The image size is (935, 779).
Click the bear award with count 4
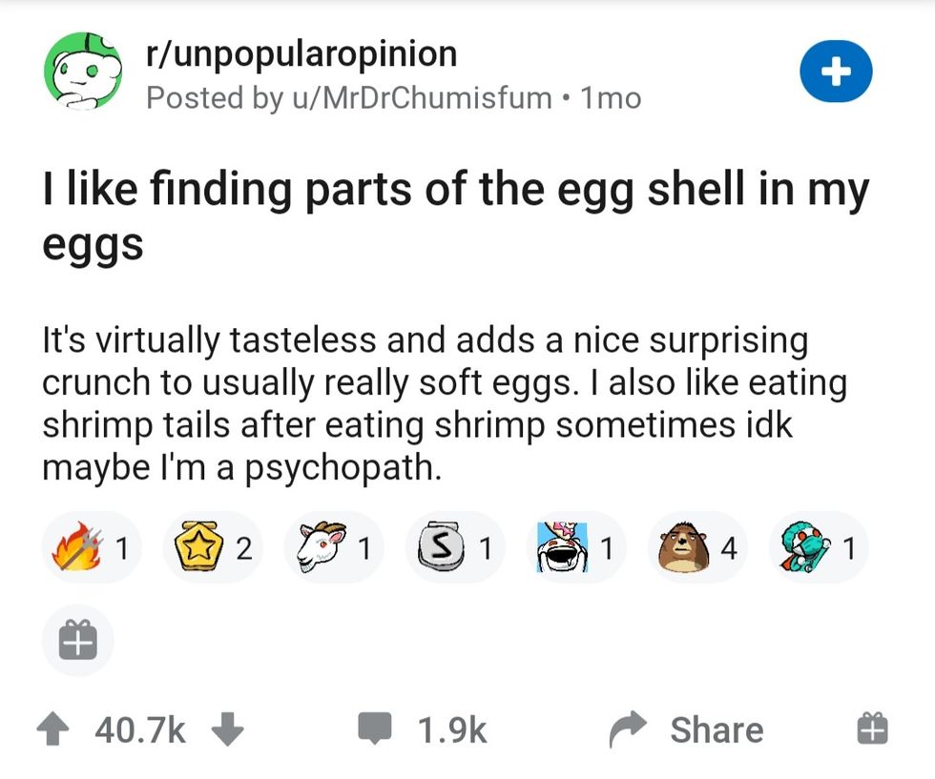pos(681,547)
